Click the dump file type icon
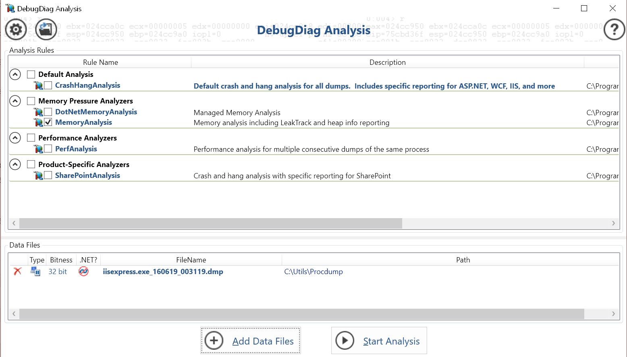This screenshot has width=627, height=357. [35, 271]
